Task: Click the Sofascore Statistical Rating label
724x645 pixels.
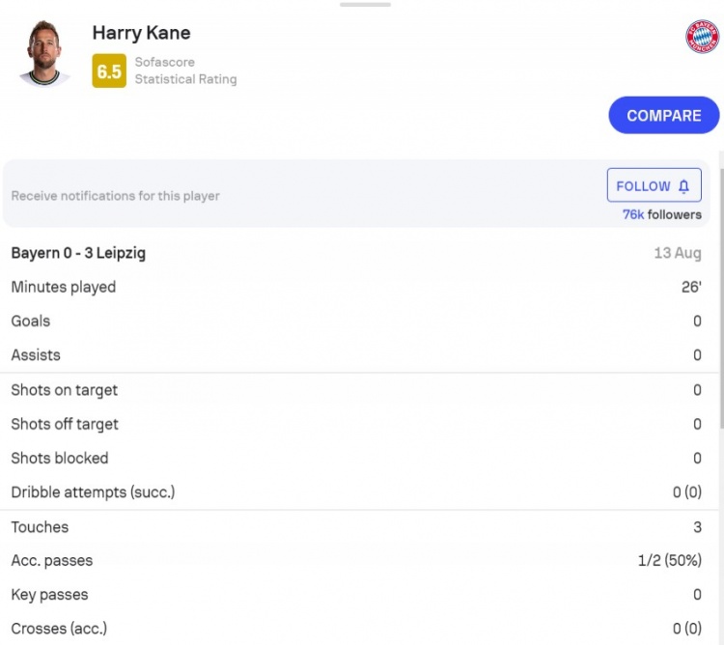Action: pyautogui.click(x=185, y=70)
